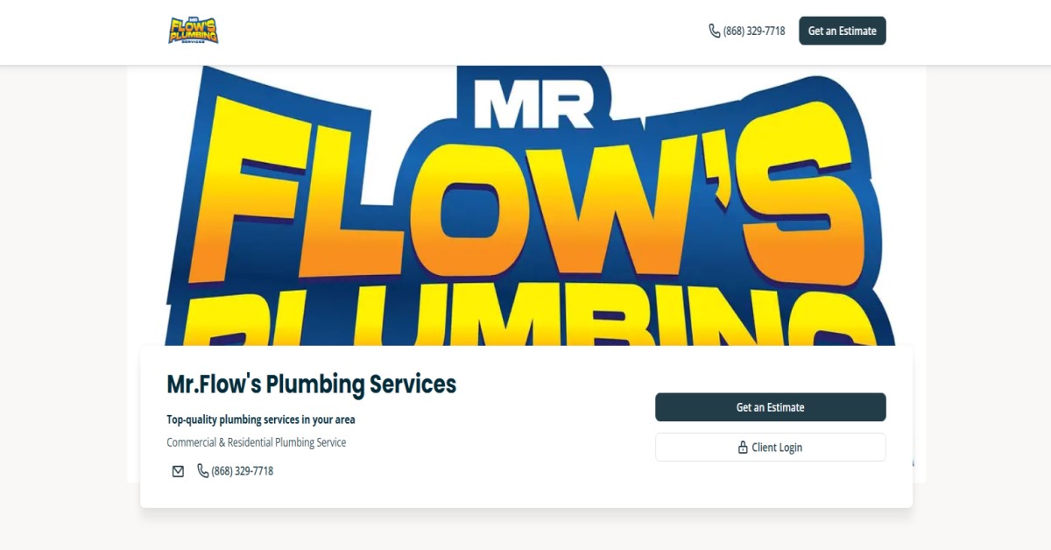Click the Get an Estimate button in the info card
Viewport: 1051px width, 550px height.
(x=770, y=406)
